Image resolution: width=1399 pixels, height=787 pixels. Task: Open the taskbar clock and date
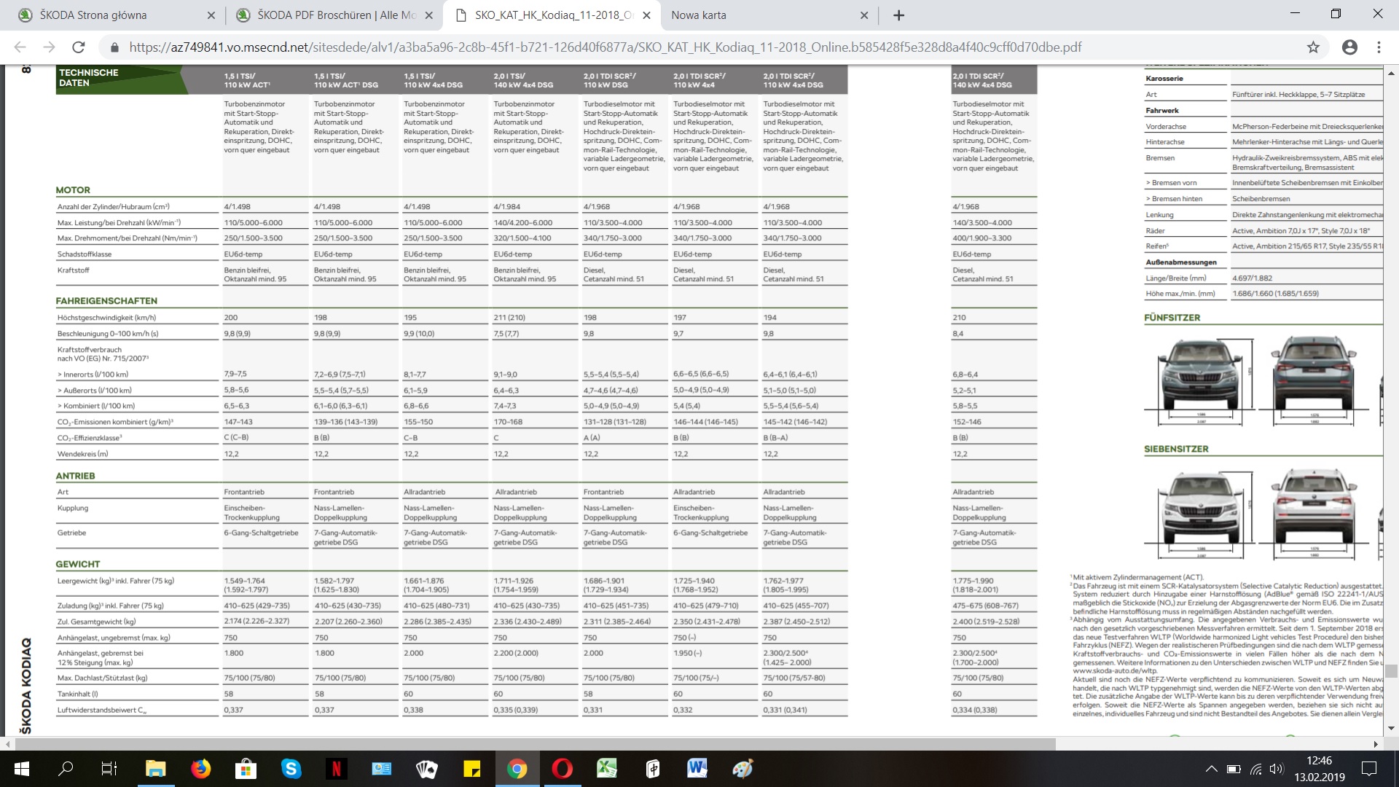coord(1319,769)
